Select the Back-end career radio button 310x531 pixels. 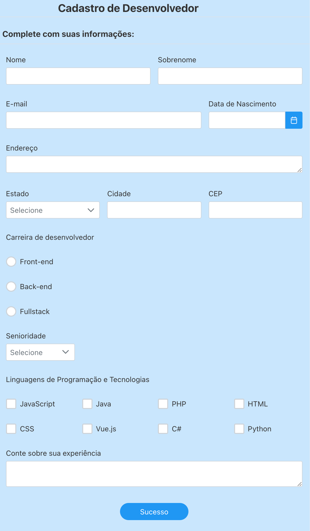(x=11, y=287)
